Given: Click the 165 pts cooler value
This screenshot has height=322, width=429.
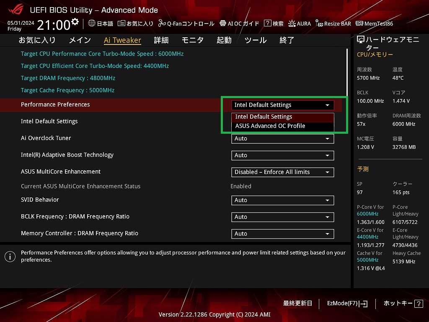Looking at the screenshot, I should 401,192.
